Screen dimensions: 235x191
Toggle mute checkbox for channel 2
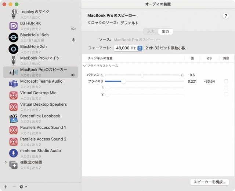tap(226, 94)
